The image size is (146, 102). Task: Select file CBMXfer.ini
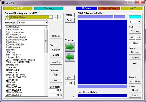click(x=11, y=82)
